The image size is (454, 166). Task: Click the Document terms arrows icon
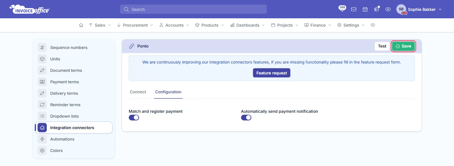42,70
